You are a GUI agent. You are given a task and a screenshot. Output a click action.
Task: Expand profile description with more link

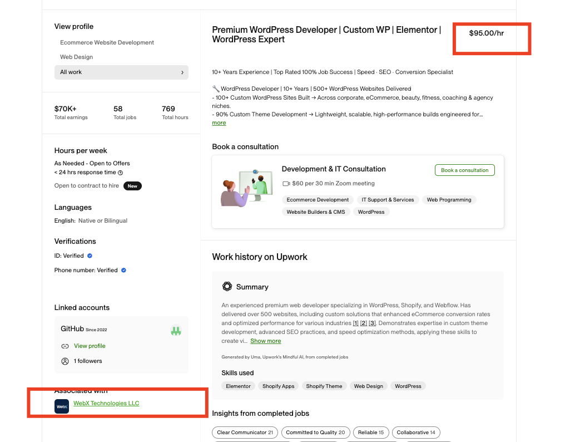click(x=219, y=123)
